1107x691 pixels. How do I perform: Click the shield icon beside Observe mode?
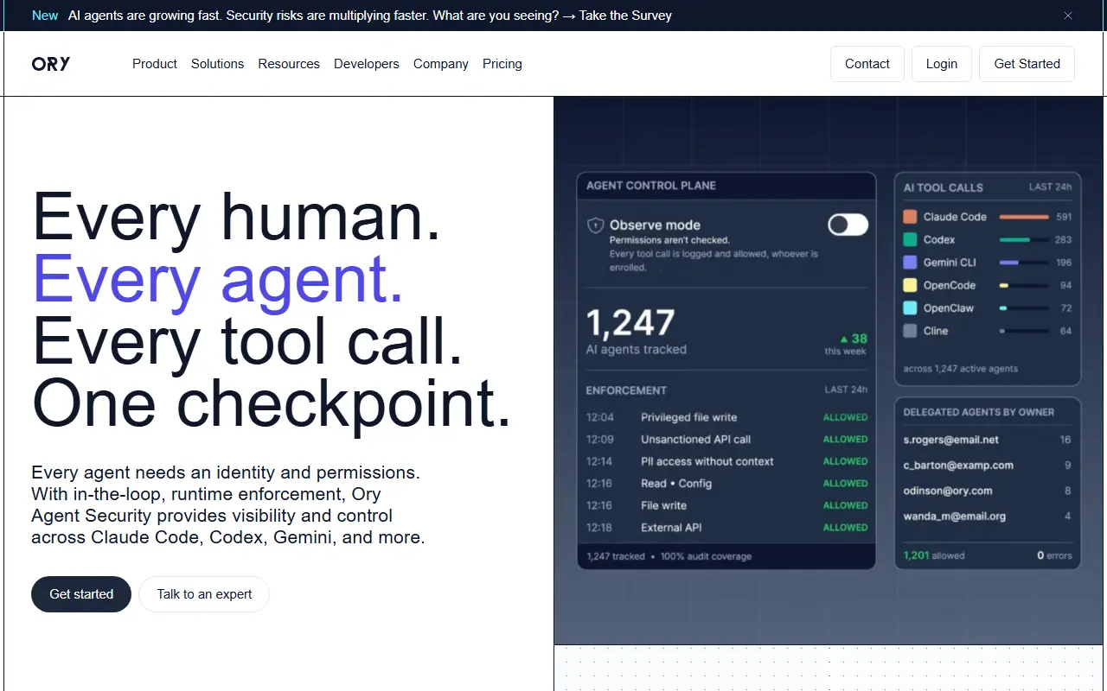pyautogui.click(x=595, y=225)
